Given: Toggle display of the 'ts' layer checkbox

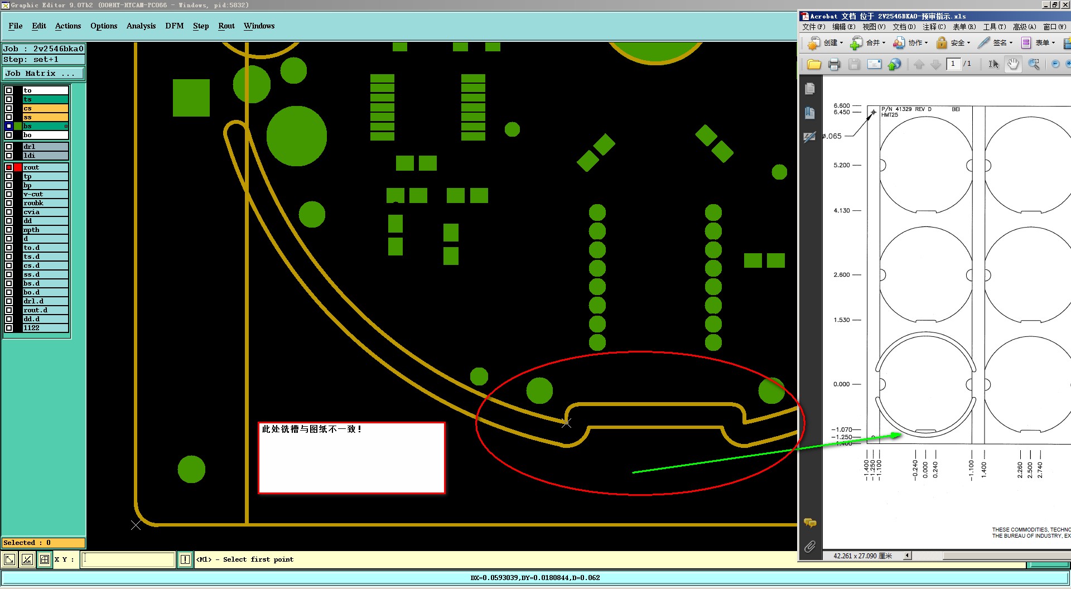Looking at the screenshot, I should point(9,99).
